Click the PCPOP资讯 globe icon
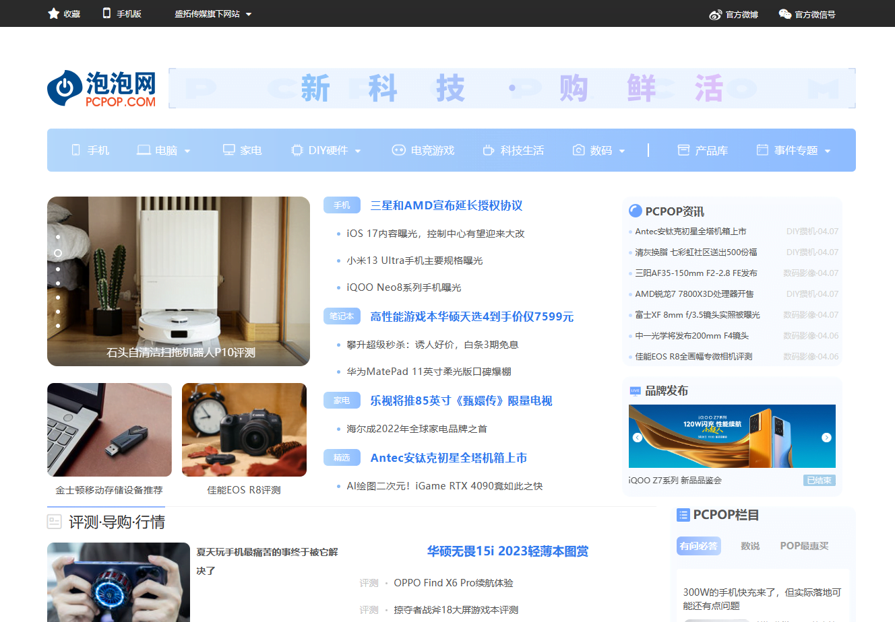This screenshot has height=622, width=895. pos(635,211)
